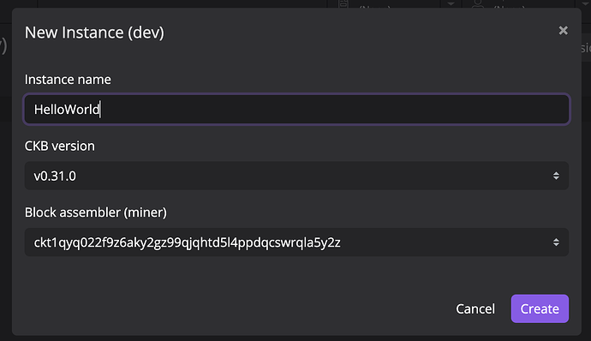Click the Block assembler selector arrows icon
Image resolution: width=591 pixels, height=341 pixels.
[x=556, y=242]
